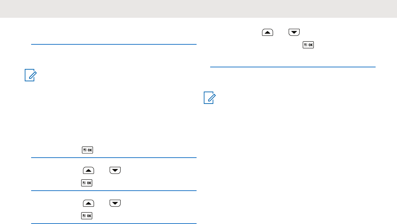This screenshot has height=224, width=397.
Task: Click blue divider below second left-column Menu/OK icon
Action: pos(114,191)
